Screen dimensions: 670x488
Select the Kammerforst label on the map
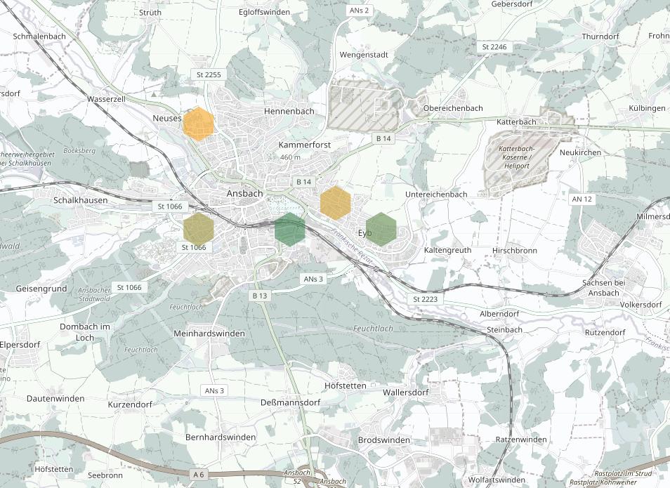pos(305,145)
